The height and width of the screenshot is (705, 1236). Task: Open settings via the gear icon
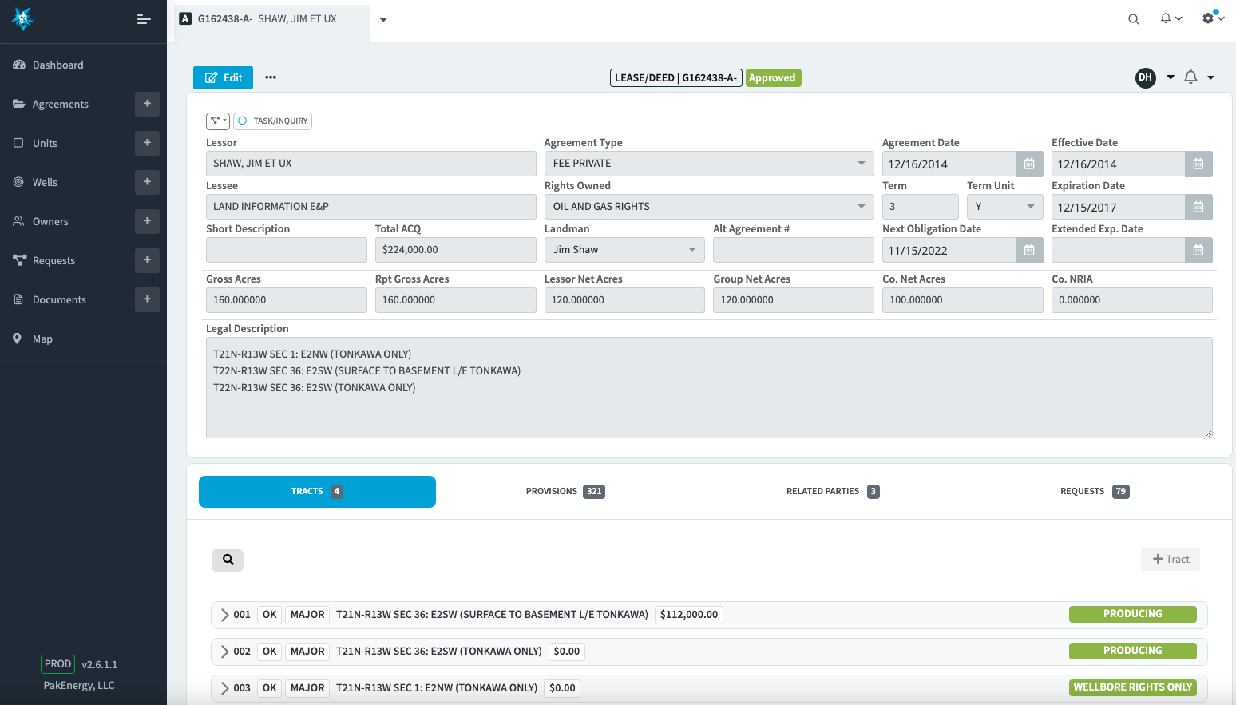tap(1207, 18)
